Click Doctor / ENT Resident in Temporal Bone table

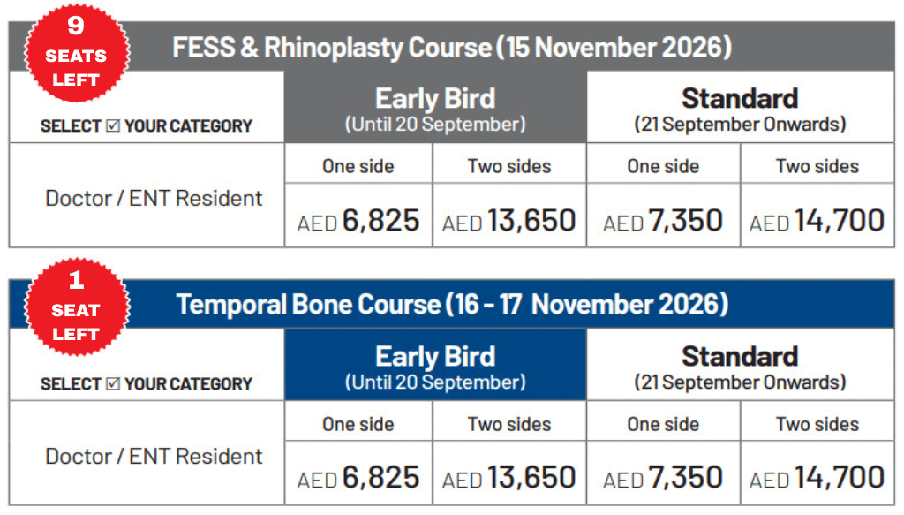click(x=154, y=456)
